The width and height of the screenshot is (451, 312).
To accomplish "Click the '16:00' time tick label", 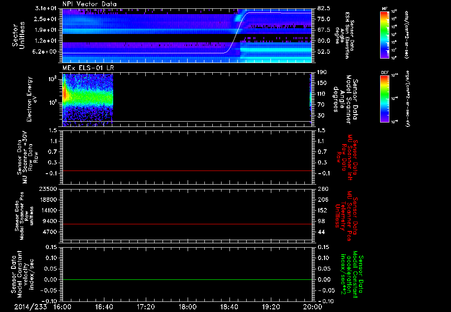I will pyautogui.click(x=63, y=307).
